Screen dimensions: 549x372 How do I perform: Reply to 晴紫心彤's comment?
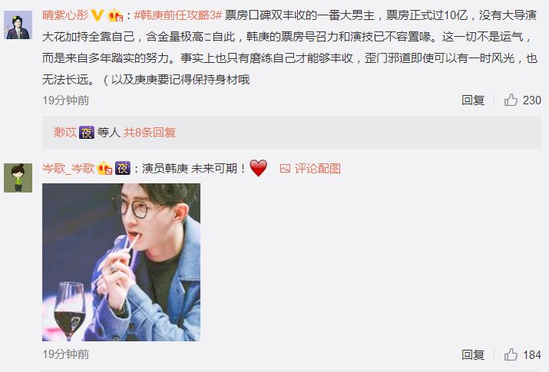pos(473,100)
